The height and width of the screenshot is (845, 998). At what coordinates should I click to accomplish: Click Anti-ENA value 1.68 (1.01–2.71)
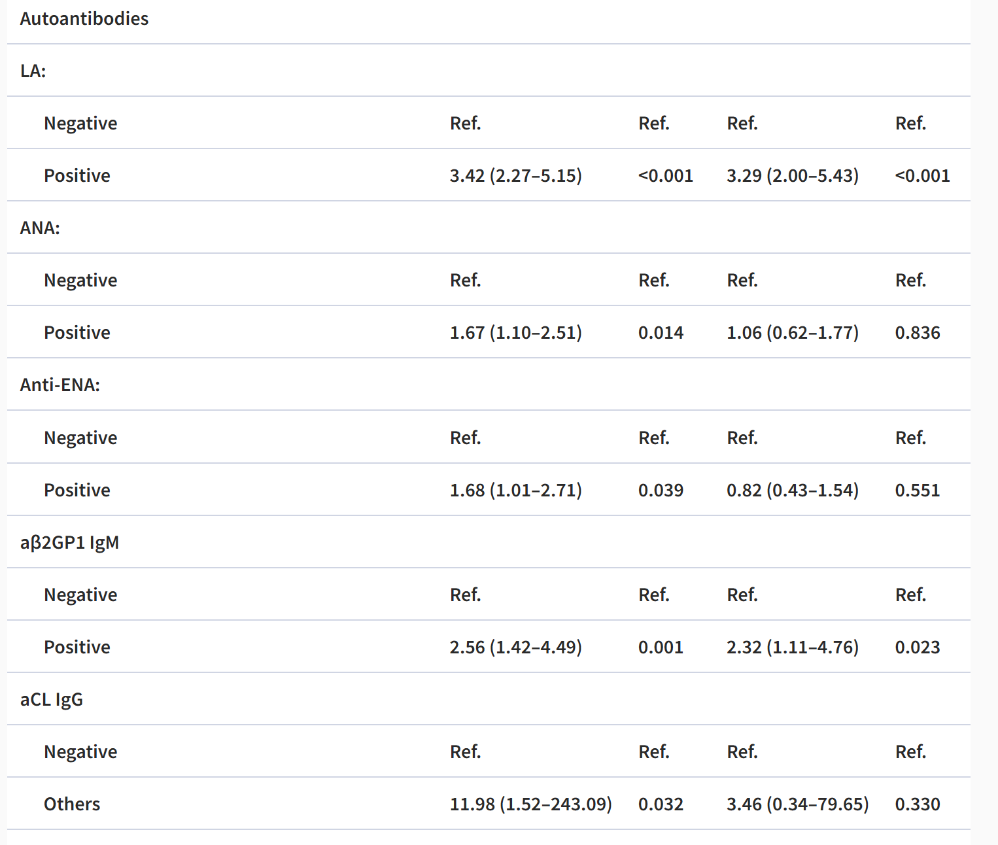pyautogui.click(x=515, y=490)
